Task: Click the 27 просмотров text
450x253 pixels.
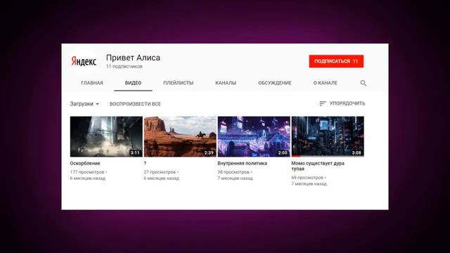Action: 160,172
